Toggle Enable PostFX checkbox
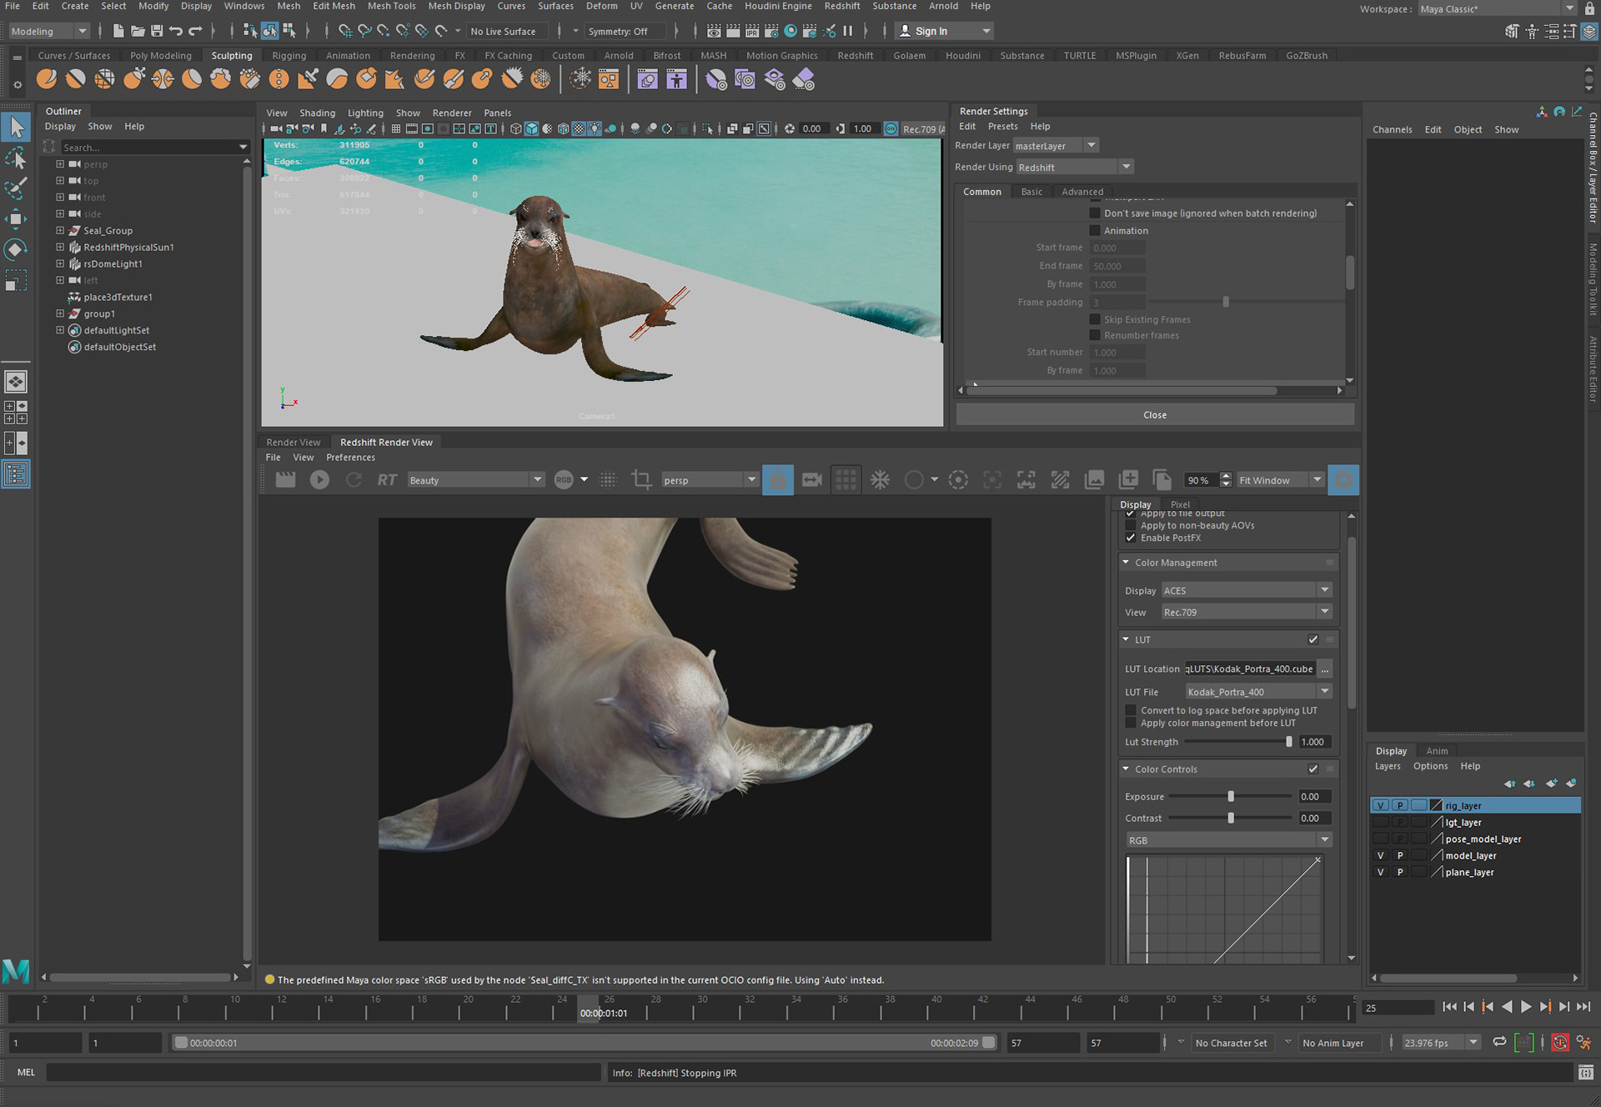The height and width of the screenshot is (1107, 1601). [x=1131, y=538]
